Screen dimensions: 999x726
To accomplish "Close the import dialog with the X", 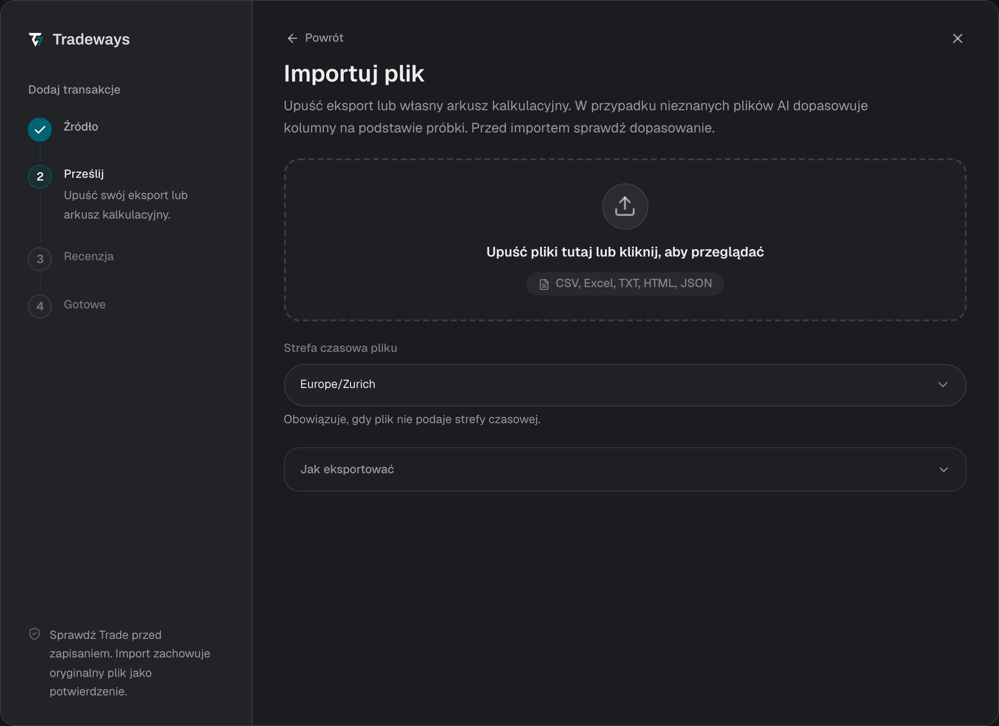I will point(957,39).
